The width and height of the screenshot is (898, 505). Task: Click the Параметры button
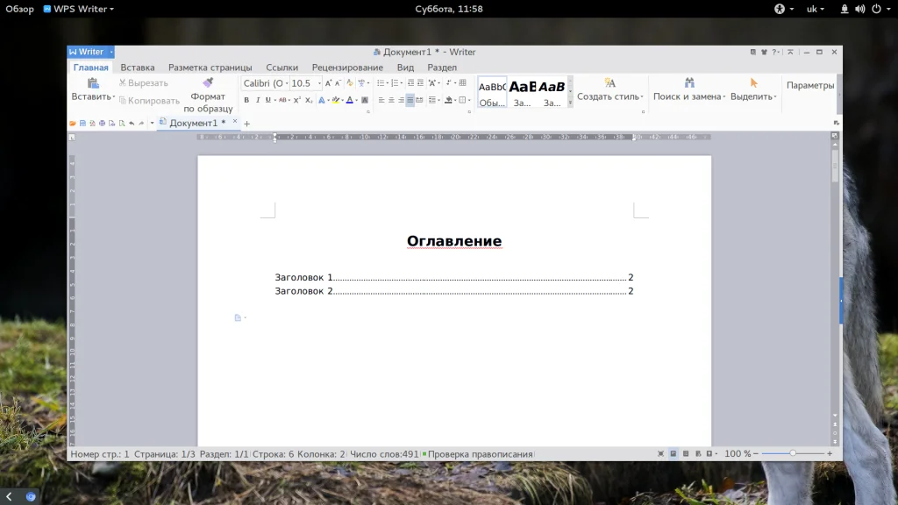coord(810,85)
